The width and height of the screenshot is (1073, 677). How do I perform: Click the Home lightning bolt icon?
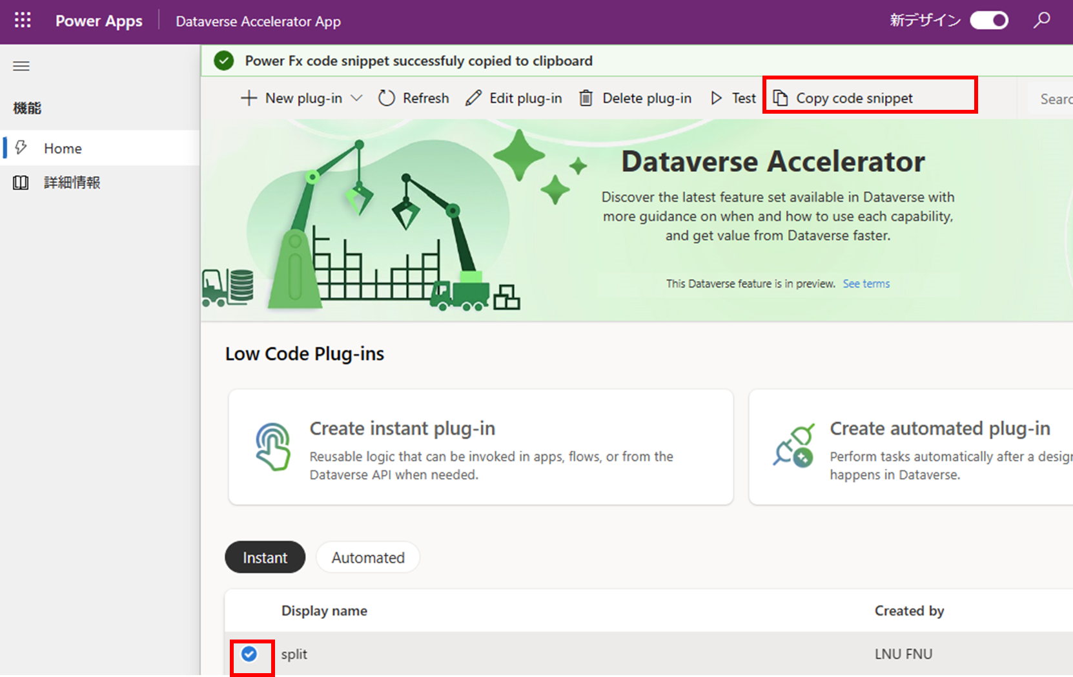[x=21, y=148]
